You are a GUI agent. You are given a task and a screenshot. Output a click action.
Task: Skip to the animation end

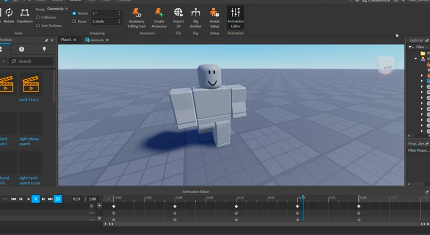[x=50, y=199]
